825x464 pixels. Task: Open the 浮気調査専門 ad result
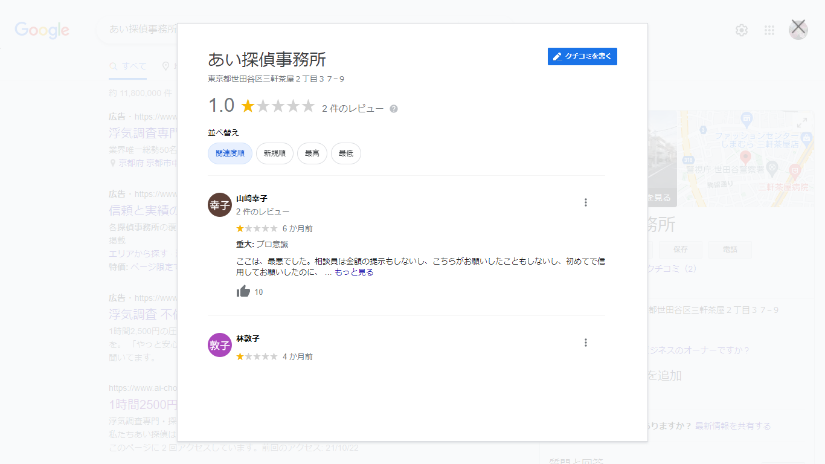pyautogui.click(x=143, y=133)
